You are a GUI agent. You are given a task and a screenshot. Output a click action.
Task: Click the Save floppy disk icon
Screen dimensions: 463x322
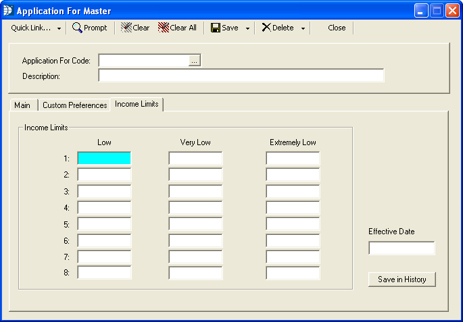[x=215, y=28]
